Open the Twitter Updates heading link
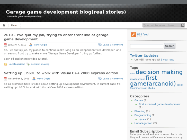The height and width of the screenshot is (140, 187). coord(144,55)
